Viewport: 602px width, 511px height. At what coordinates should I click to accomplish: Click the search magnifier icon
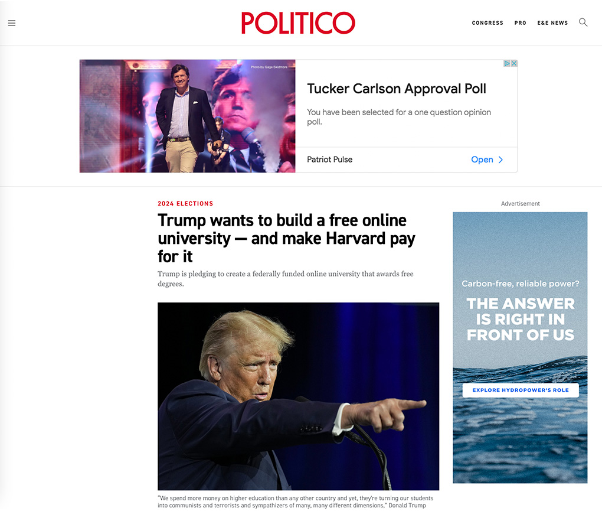point(583,22)
